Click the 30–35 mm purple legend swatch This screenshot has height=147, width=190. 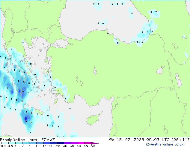[67, 143]
